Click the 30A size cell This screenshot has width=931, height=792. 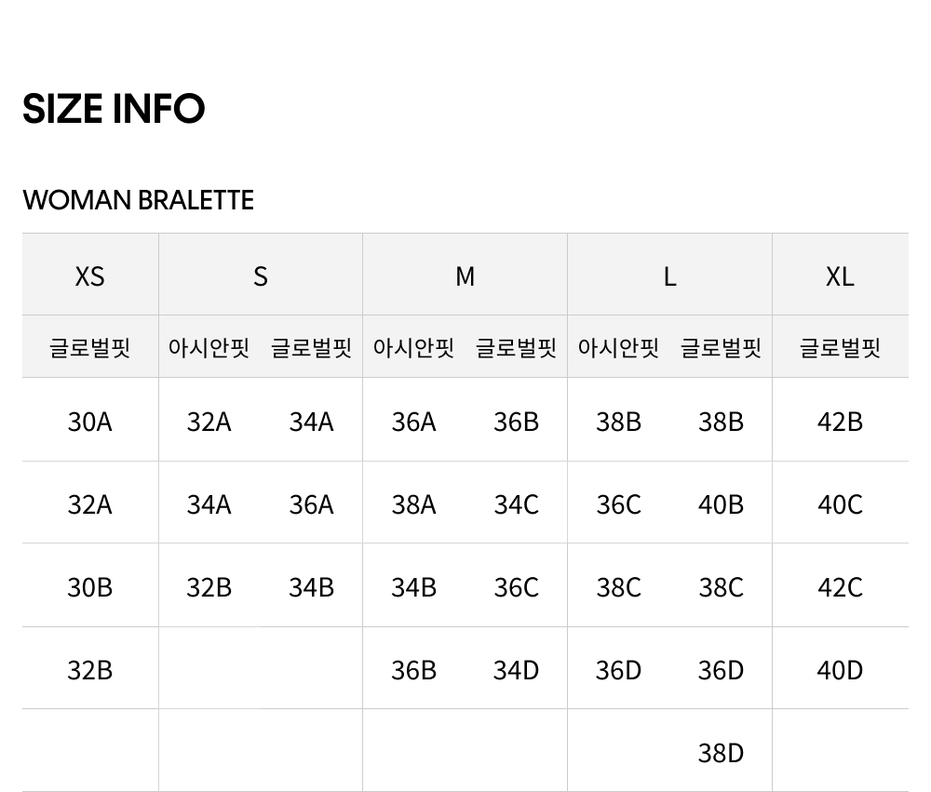(x=90, y=422)
